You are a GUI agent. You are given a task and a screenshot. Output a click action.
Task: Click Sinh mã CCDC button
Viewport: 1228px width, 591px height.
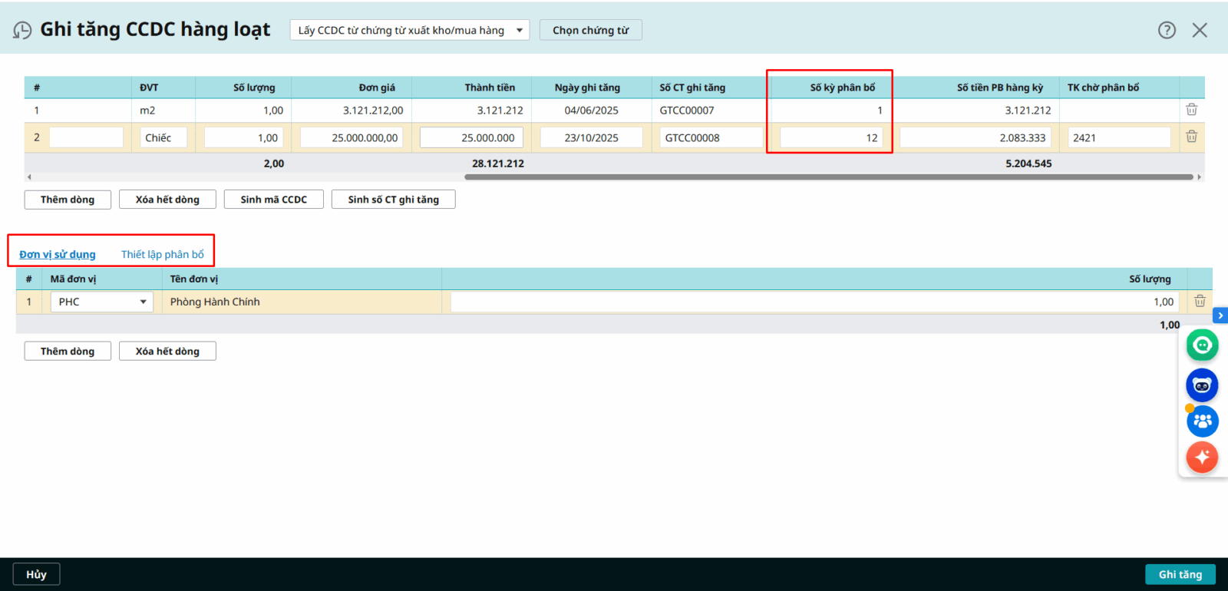pyautogui.click(x=273, y=200)
